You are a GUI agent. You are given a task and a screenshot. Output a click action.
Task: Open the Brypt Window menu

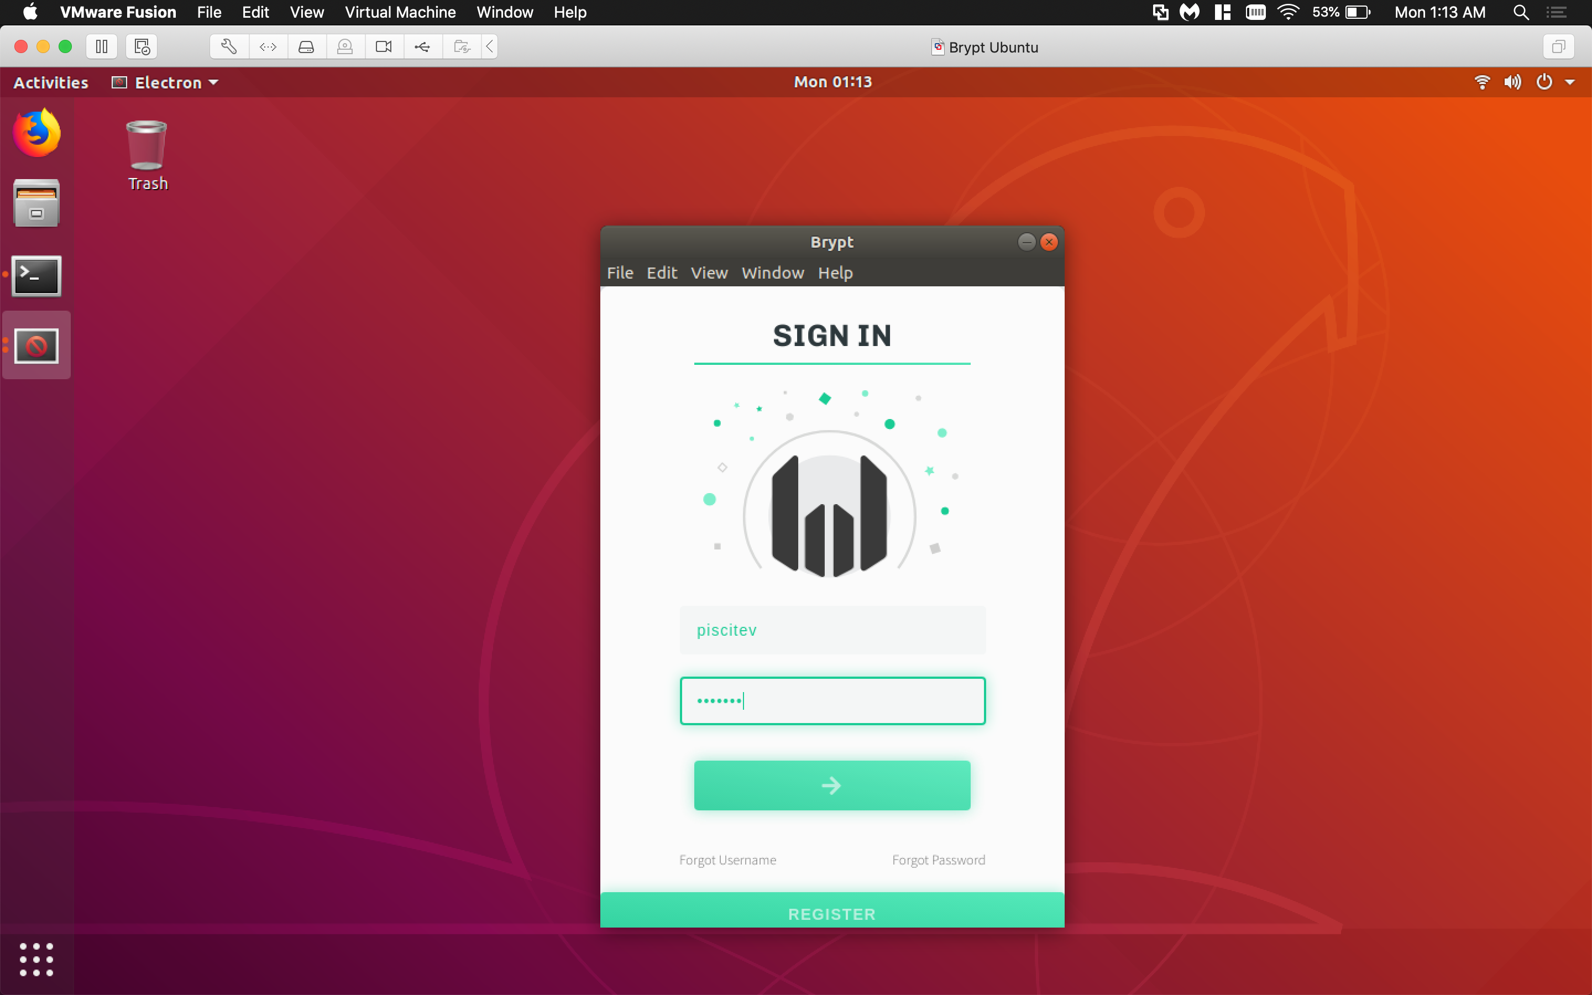click(773, 273)
